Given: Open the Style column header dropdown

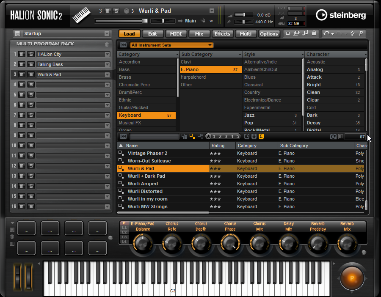Looking at the screenshot, I should 303,55.
